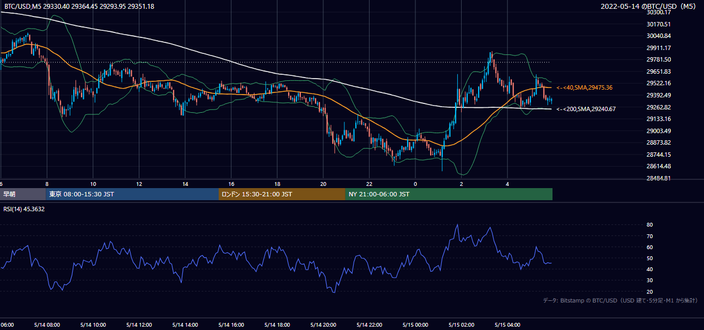704x330 pixels.
Task: Click price axis value 29781.50
Action: (658, 59)
